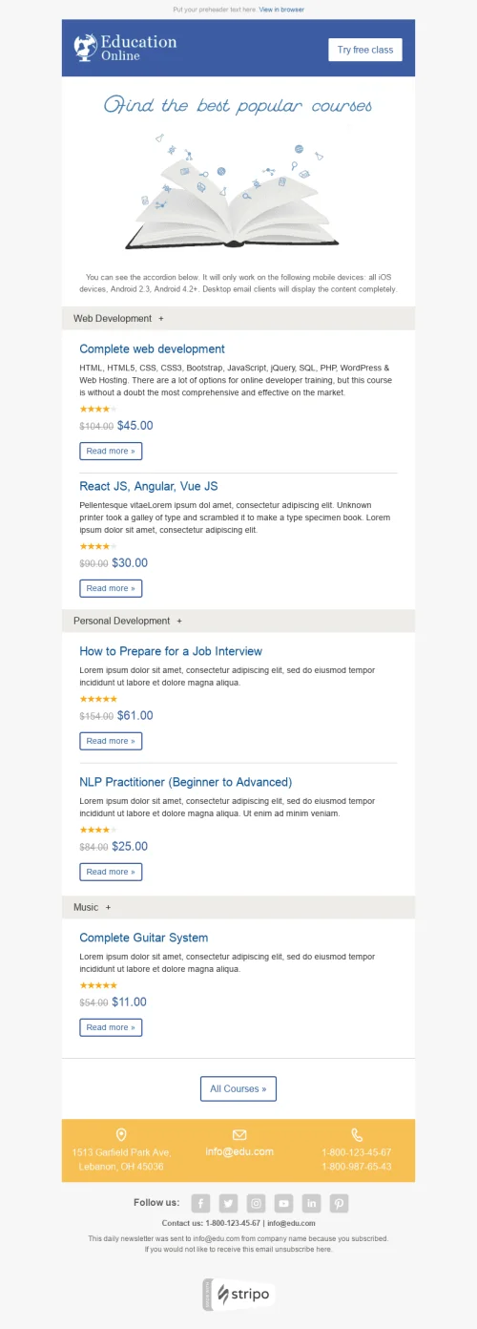Click Read more under Complete Guitar System
This screenshot has height=1329, width=477.
(x=111, y=1027)
